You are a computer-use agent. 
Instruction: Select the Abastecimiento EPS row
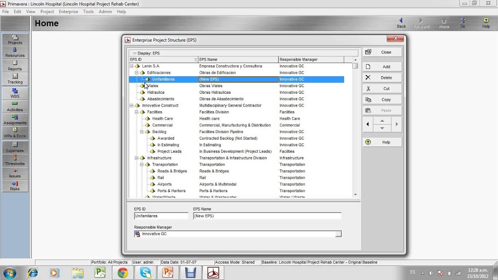[236, 99]
